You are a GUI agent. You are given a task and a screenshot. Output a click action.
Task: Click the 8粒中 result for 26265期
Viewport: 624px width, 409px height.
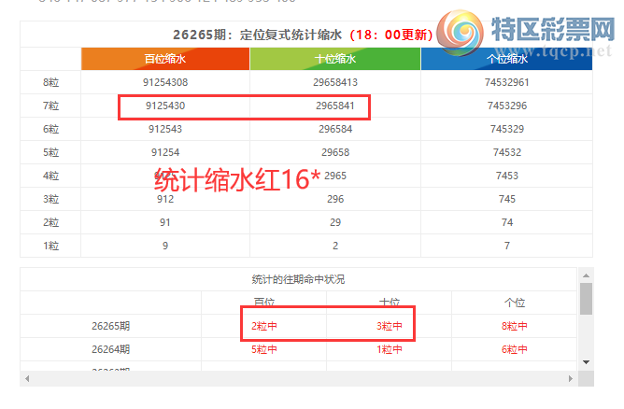click(514, 326)
